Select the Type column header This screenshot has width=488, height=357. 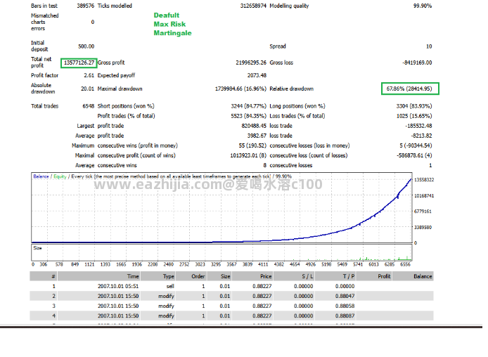tap(158, 276)
